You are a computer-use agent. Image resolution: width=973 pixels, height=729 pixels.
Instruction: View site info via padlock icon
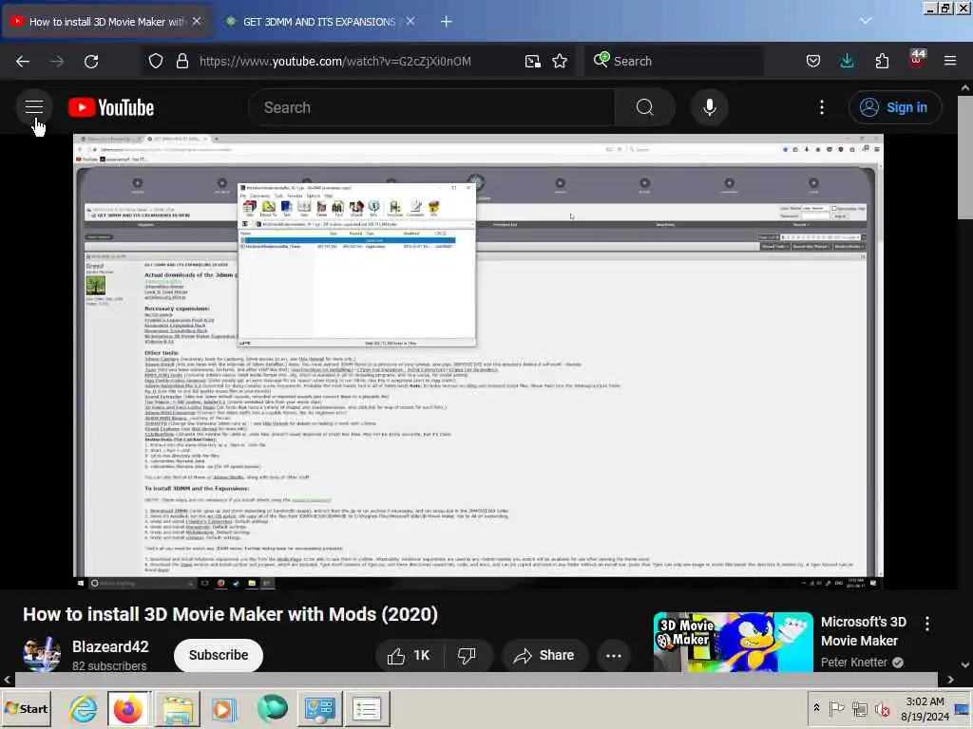(181, 61)
